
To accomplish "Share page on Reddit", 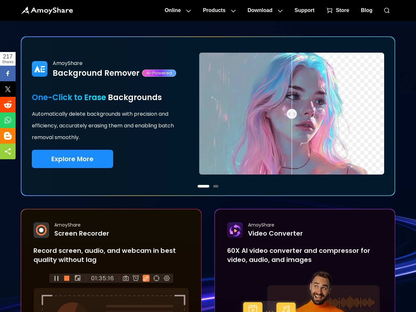I will [x=8, y=105].
